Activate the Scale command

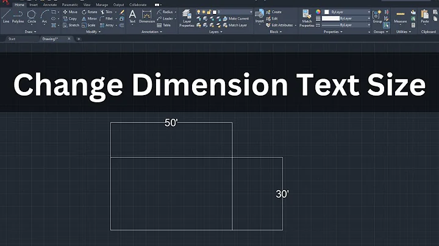pos(88,25)
